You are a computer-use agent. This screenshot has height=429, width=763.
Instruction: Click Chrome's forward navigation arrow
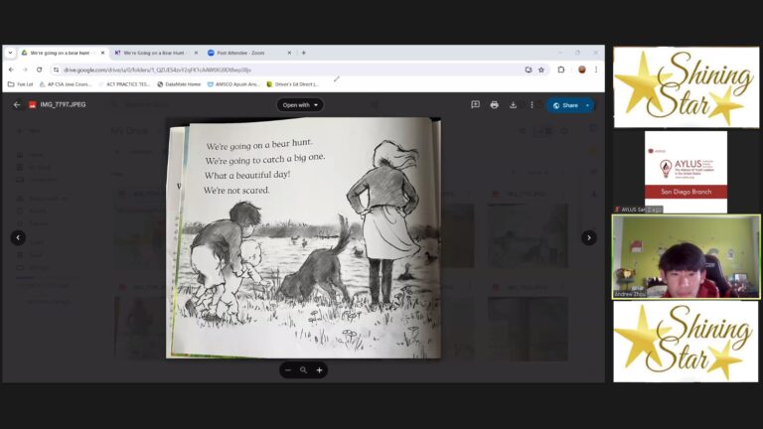pyautogui.click(x=25, y=71)
